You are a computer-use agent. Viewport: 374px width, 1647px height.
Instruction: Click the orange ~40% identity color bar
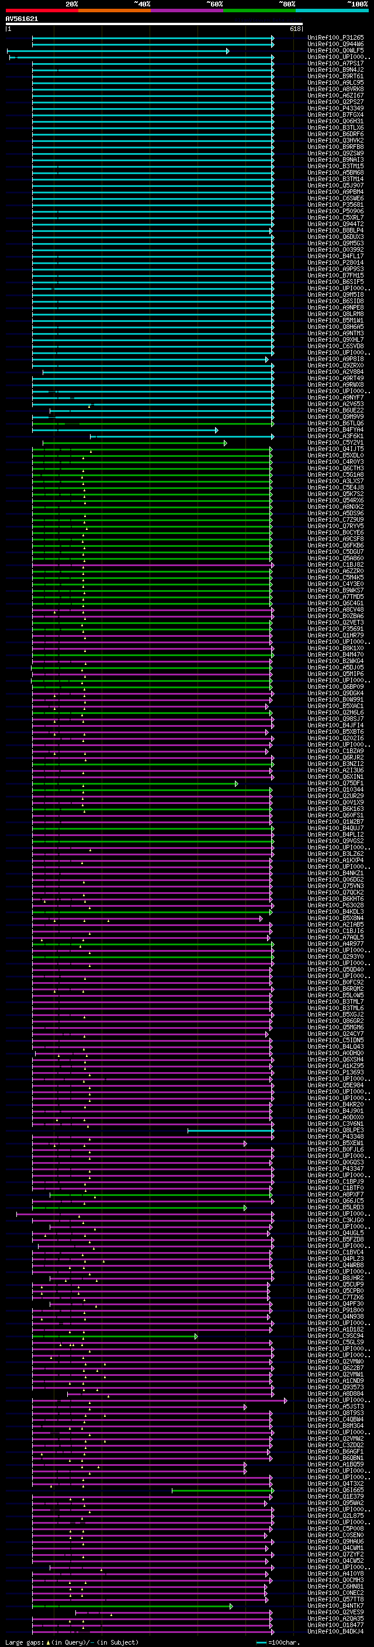pos(115,11)
